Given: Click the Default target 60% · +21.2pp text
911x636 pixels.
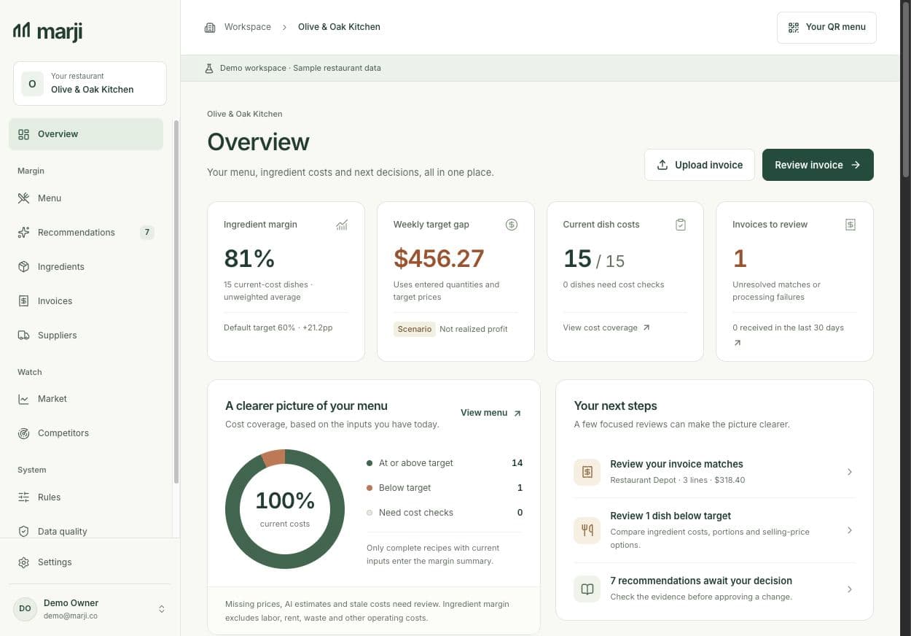Looking at the screenshot, I should (278, 328).
